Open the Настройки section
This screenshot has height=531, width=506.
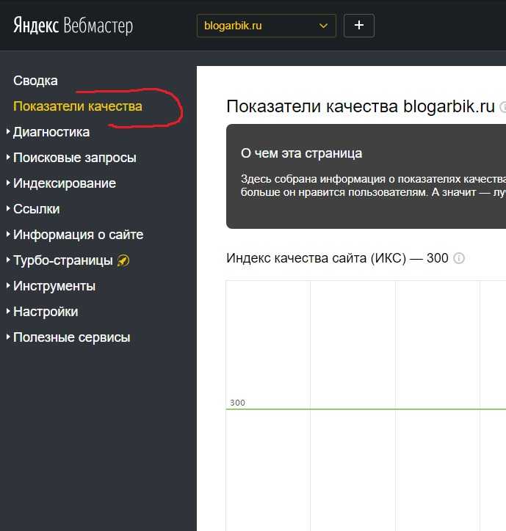tap(46, 312)
